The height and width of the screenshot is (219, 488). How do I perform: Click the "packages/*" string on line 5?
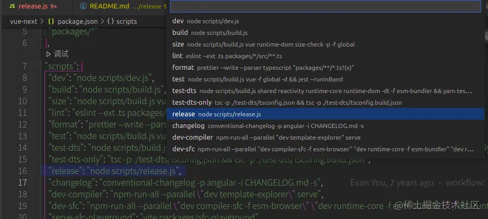pyautogui.click(x=73, y=31)
